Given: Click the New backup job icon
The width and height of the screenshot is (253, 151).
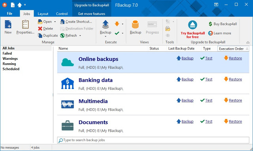Looking at the screenshot, I should [8, 27].
